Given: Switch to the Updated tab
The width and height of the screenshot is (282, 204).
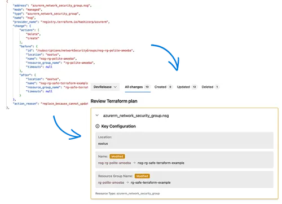Looking at the screenshot, I should (x=187, y=87).
